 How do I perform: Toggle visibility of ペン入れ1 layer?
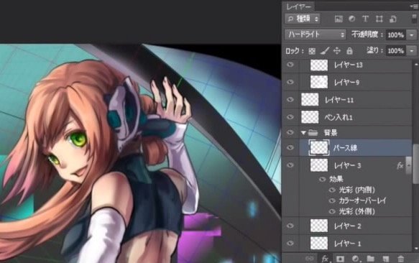pos(290,117)
